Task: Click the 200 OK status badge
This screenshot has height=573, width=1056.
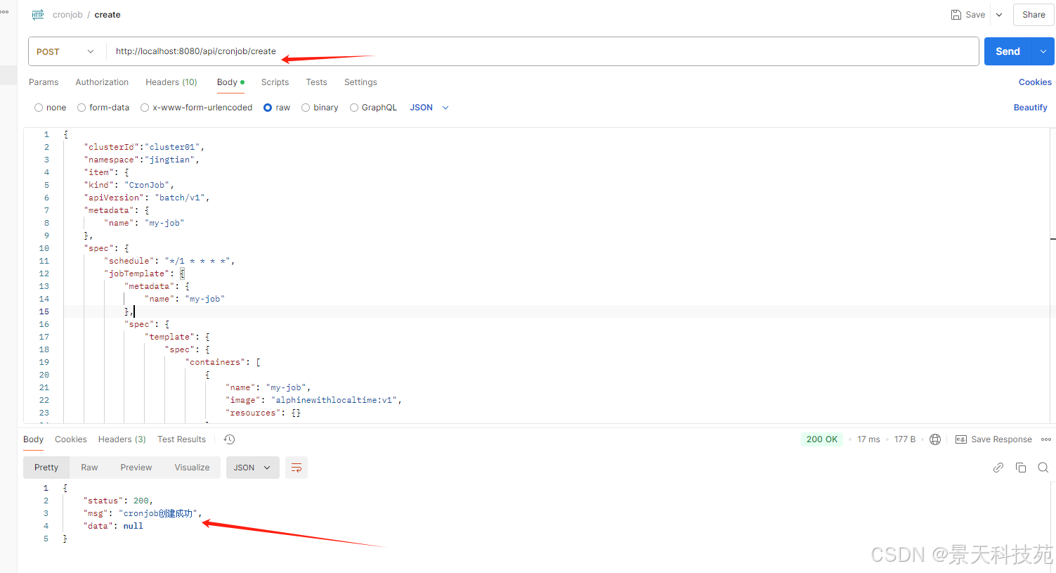Action: tap(822, 439)
